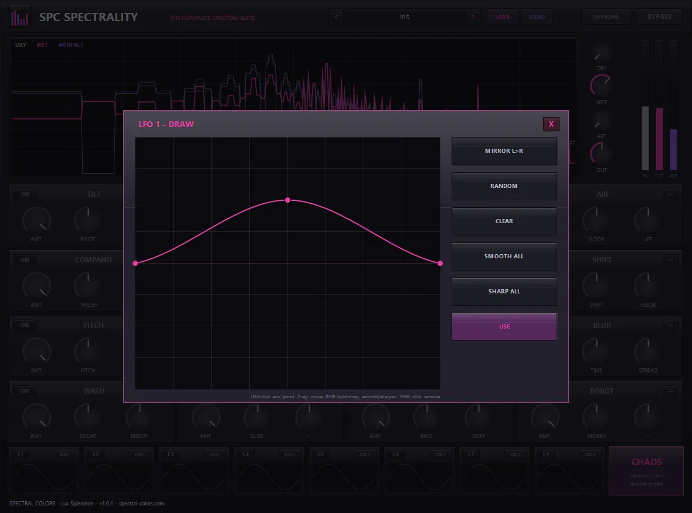The height and width of the screenshot is (513, 692).
Task: Click the OUT level knob
Action: [x=601, y=154]
